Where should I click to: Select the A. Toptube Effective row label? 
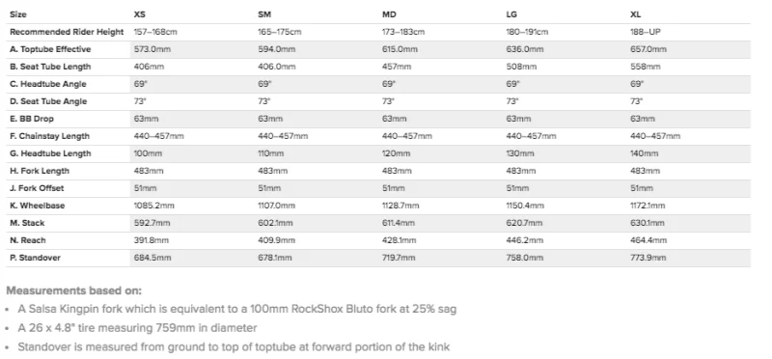pos(50,49)
